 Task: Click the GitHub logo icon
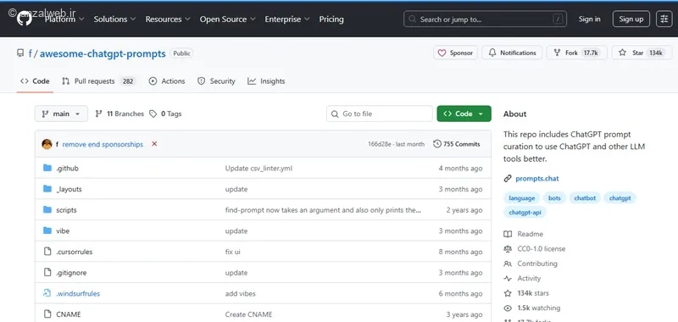pos(25,19)
